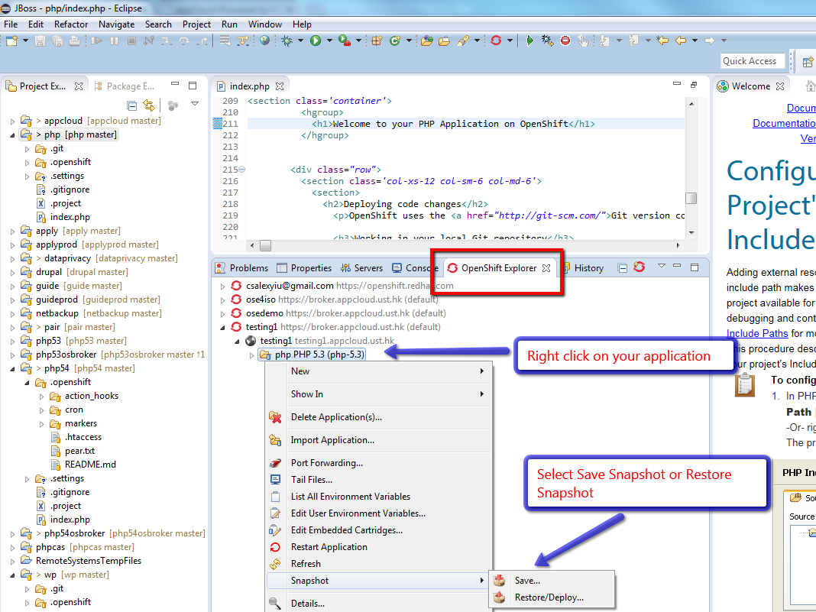The width and height of the screenshot is (816, 612).
Task: Click the Open Perspective icon
Action: pos(807,61)
